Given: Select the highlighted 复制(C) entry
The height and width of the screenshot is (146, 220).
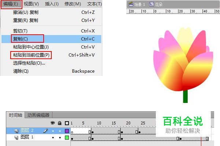Looking at the screenshot, I should point(51,39).
